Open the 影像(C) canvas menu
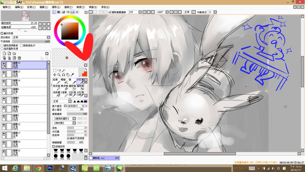 coord(32,7)
